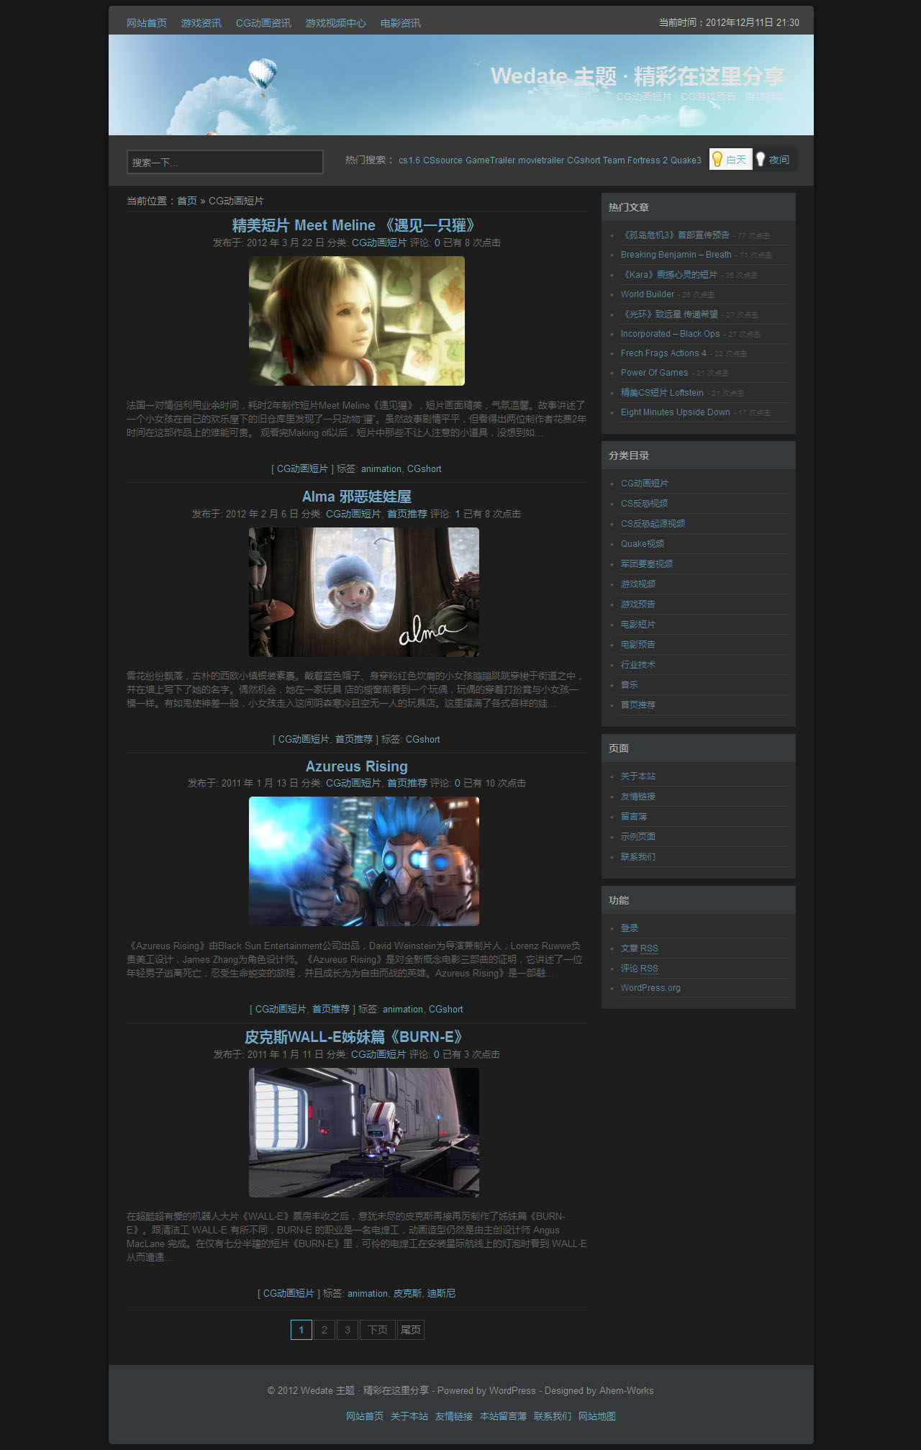921x1450 pixels.
Task: Click the 下页 next page button
Action: [378, 1330]
